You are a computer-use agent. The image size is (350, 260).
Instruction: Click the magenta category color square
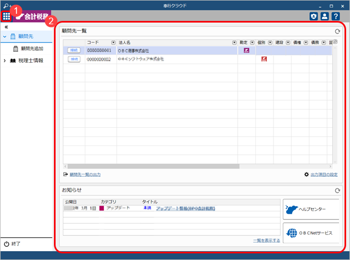click(102, 208)
